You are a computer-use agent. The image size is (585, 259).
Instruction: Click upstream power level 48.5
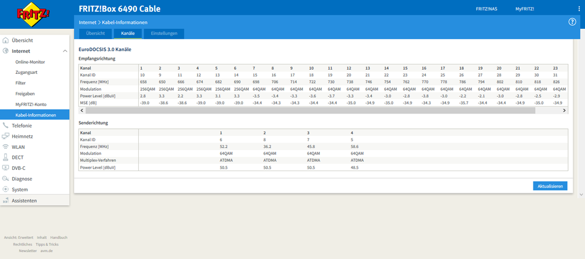click(x=354, y=168)
